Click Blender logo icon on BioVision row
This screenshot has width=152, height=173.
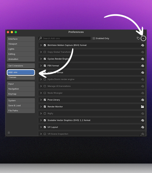pos(143,45)
